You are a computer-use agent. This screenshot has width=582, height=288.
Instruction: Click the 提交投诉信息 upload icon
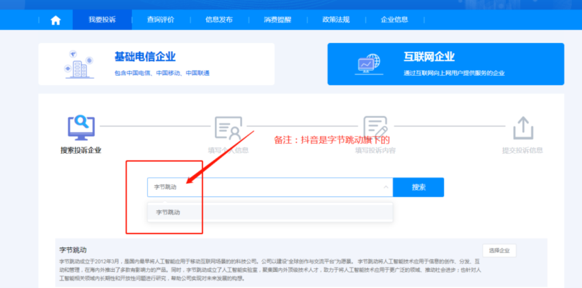click(x=523, y=128)
